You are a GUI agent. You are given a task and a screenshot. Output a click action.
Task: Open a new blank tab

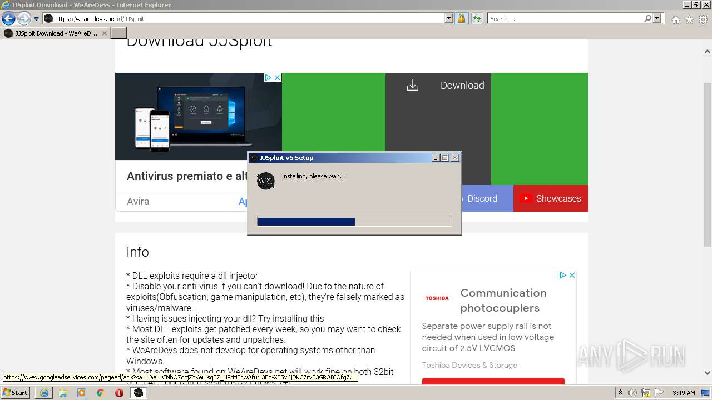point(119,33)
